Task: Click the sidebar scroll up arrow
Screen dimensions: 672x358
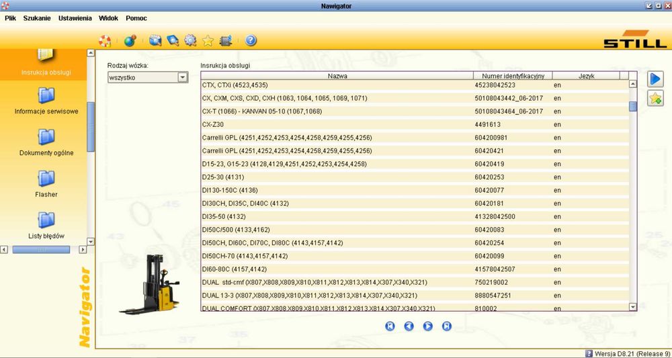Action: pos(91,53)
